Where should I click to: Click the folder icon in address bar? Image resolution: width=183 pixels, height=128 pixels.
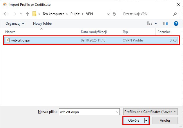pyautogui.click(x=35, y=14)
